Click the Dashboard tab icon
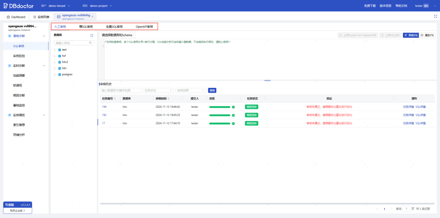 coord(8,17)
